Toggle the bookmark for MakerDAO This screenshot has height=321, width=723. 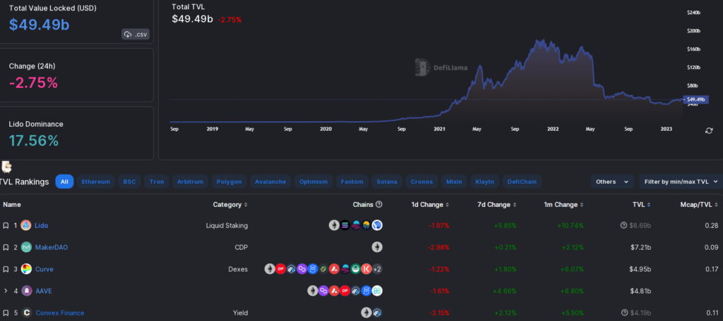6,247
